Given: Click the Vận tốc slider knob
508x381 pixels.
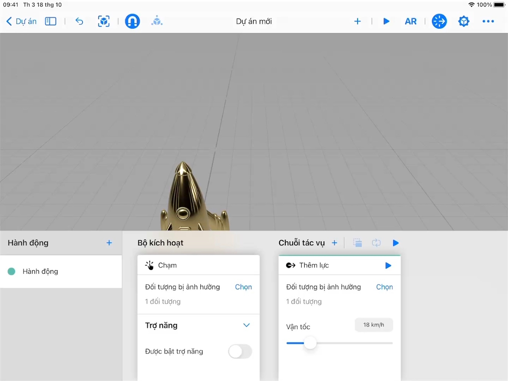Looking at the screenshot, I should (x=310, y=343).
